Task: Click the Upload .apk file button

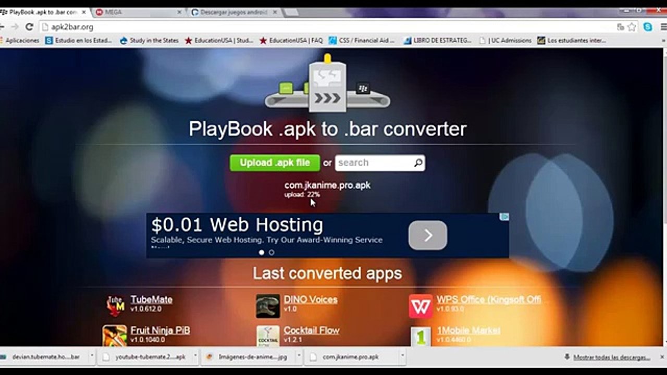Action: pos(275,163)
